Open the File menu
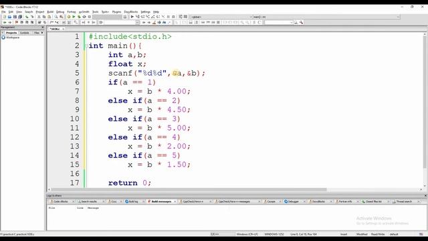428x241 pixels. (3, 12)
